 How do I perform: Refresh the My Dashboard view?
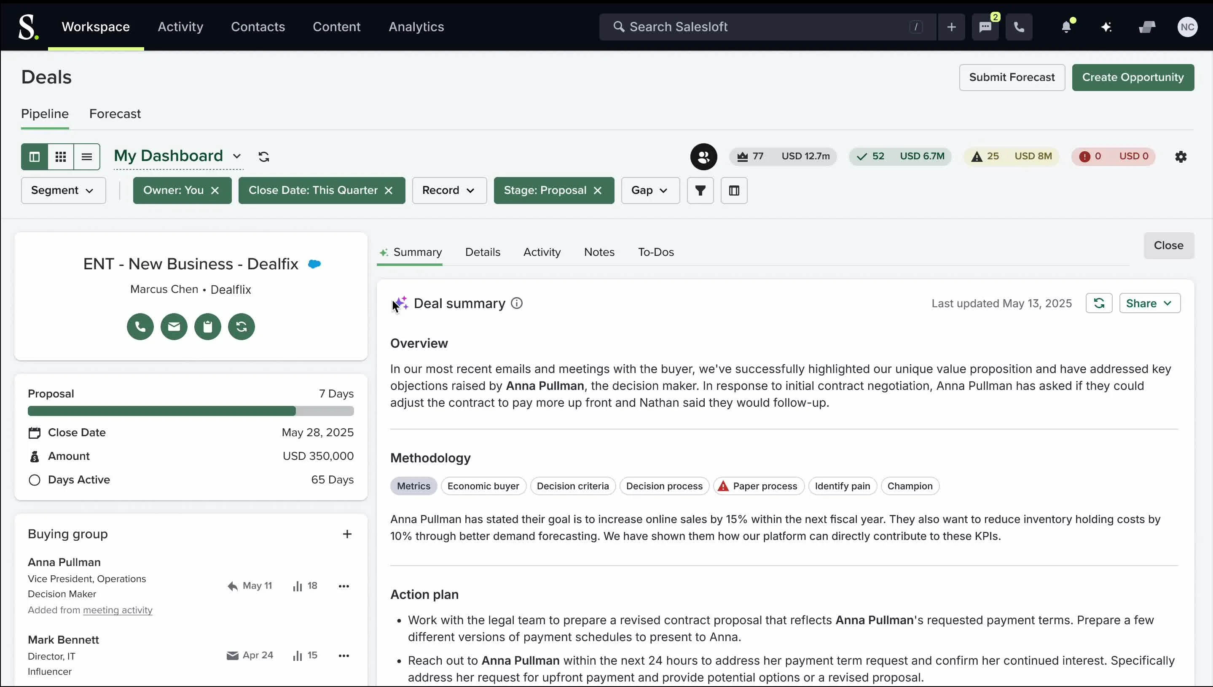264,156
